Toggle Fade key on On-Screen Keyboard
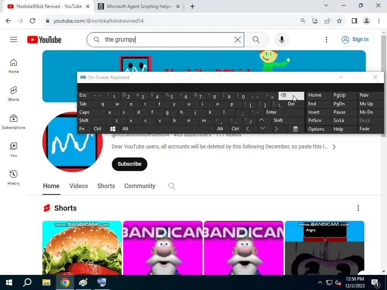 pos(371,129)
